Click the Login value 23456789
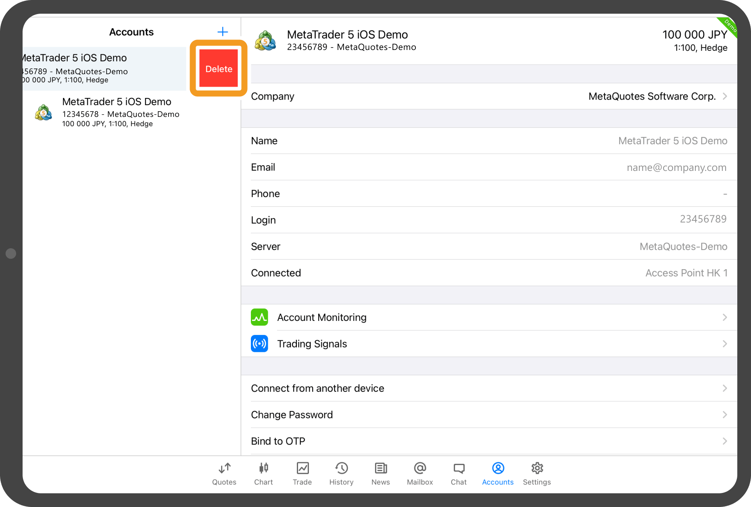The width and height of the screenshot is (751, 507). (703, 219)
